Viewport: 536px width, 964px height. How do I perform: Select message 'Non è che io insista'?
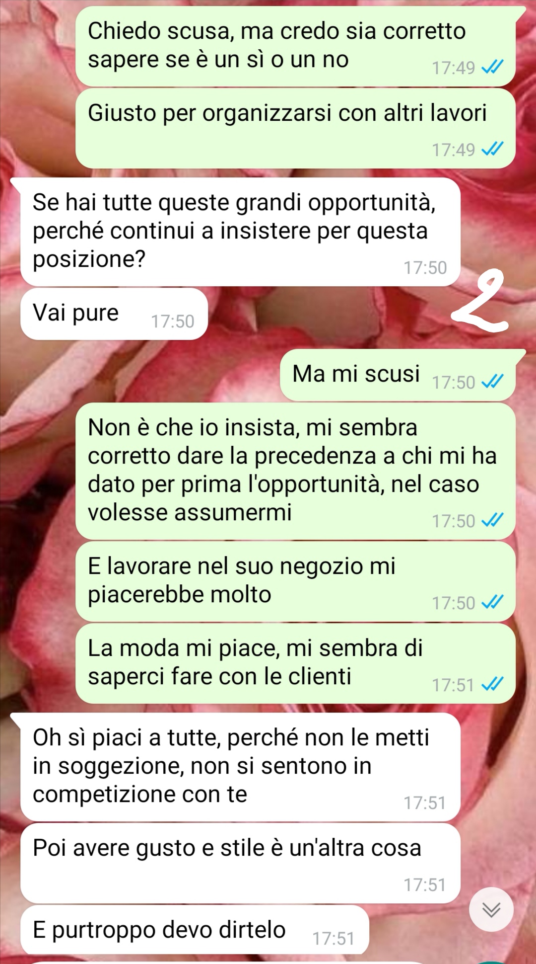(295, 471)
